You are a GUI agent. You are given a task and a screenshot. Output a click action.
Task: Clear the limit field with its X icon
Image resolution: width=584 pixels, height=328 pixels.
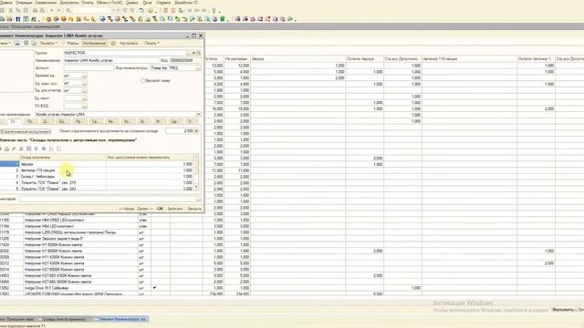[x=196, y=131]
